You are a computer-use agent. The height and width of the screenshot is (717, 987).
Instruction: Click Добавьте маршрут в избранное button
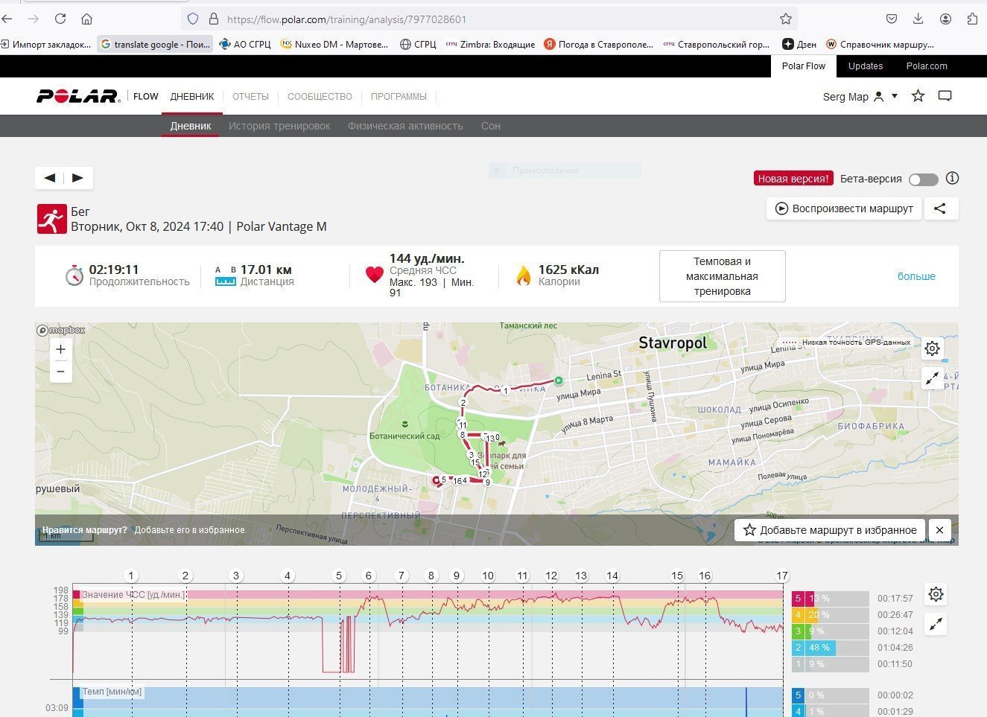click(x=831, y=530)
